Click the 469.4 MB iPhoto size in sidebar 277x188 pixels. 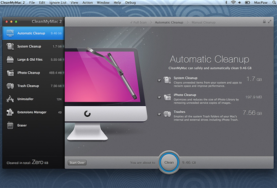coord(55,73)
